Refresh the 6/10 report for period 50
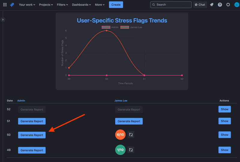 [x=131, y=135]
